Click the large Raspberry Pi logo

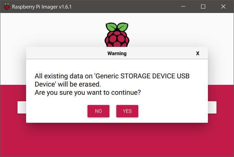click(x=117, y=35)
